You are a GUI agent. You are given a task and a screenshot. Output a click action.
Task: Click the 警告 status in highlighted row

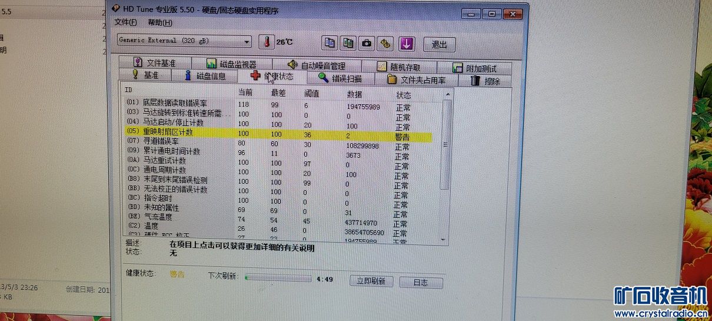pos(402,136)
